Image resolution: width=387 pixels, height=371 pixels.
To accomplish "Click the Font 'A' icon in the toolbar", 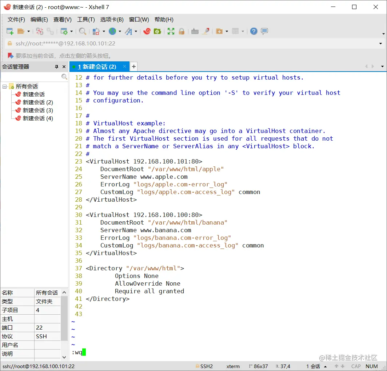I will click(129, 31).
